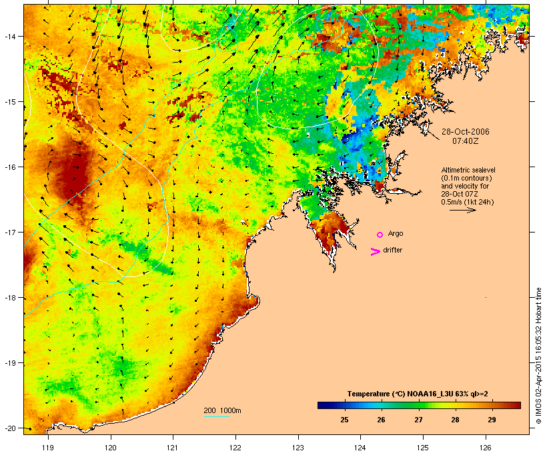
Task: Click longitude label 119 on axis
Action: 48,448
